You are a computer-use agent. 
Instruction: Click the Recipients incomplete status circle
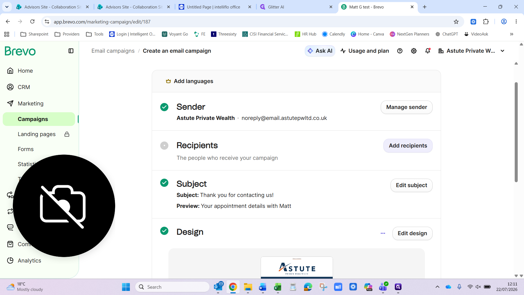[164, 146]
